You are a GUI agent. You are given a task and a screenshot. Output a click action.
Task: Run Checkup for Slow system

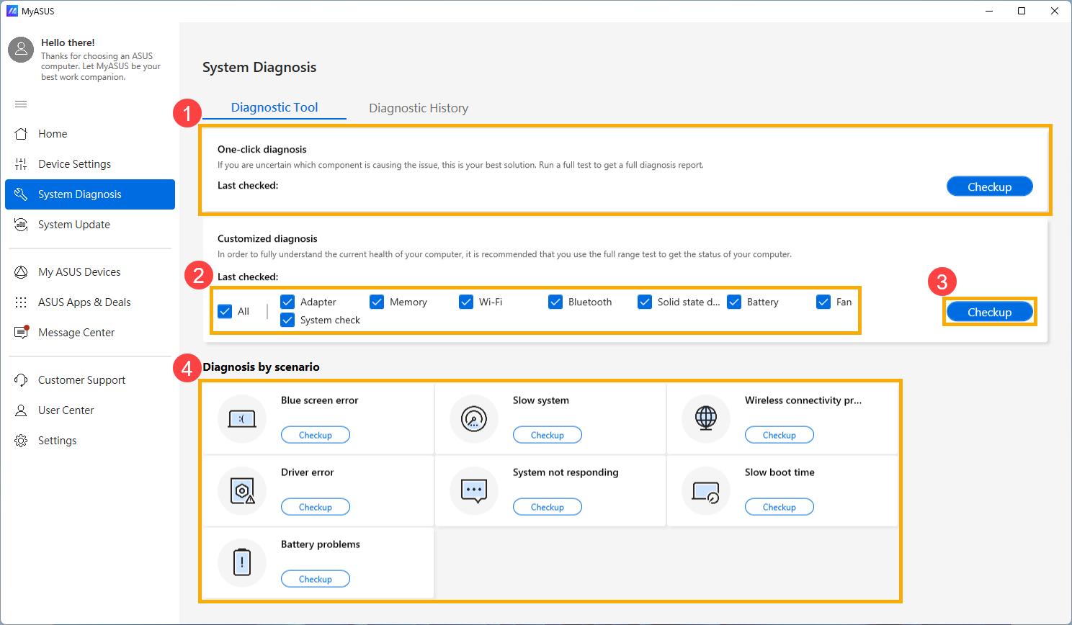548,435
